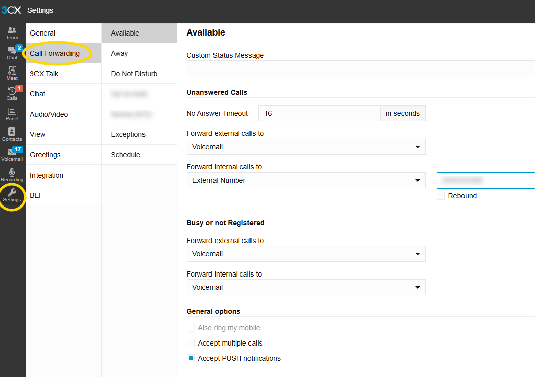
Task: Click the Busy or not Registered heading
Action: pos(225,223)
